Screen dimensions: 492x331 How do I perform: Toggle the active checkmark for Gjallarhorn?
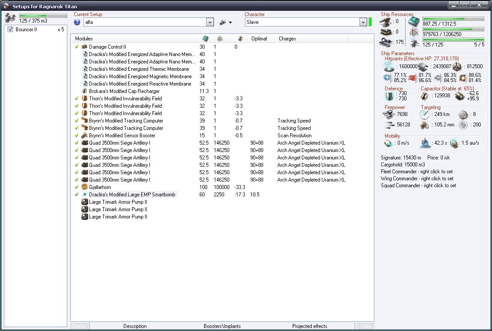point(76,187)
